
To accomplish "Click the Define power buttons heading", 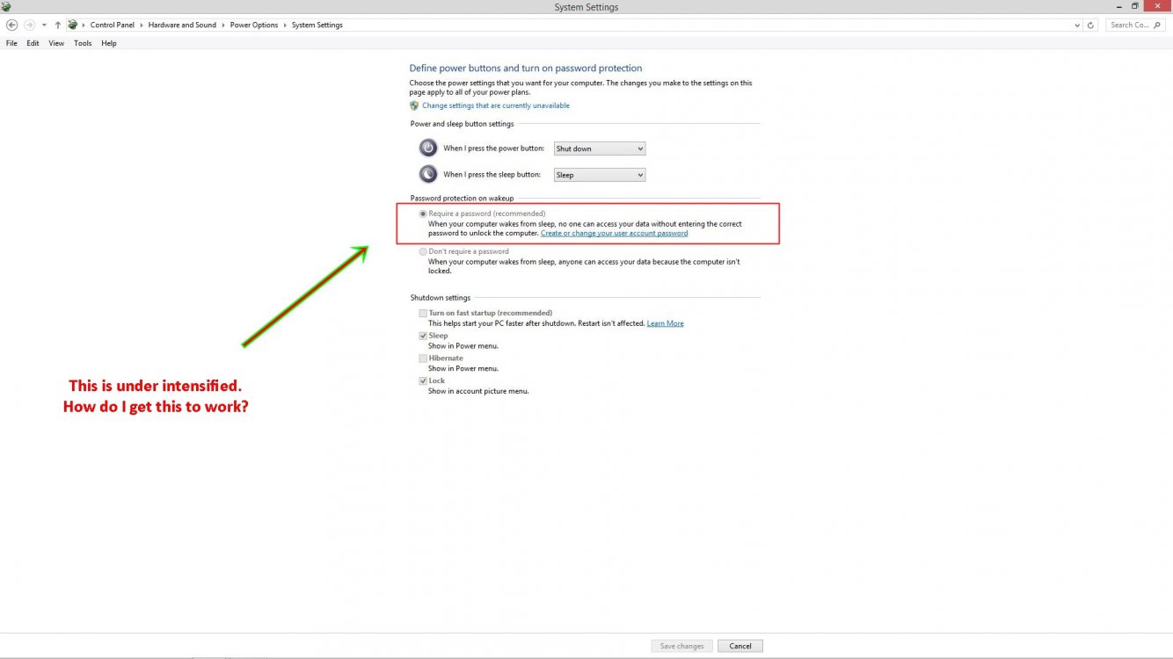I will 526,68.
